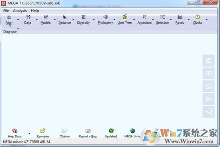Screen dimensions: 220x147
Task: Click Report a Bug
Action: coord(88,133)
